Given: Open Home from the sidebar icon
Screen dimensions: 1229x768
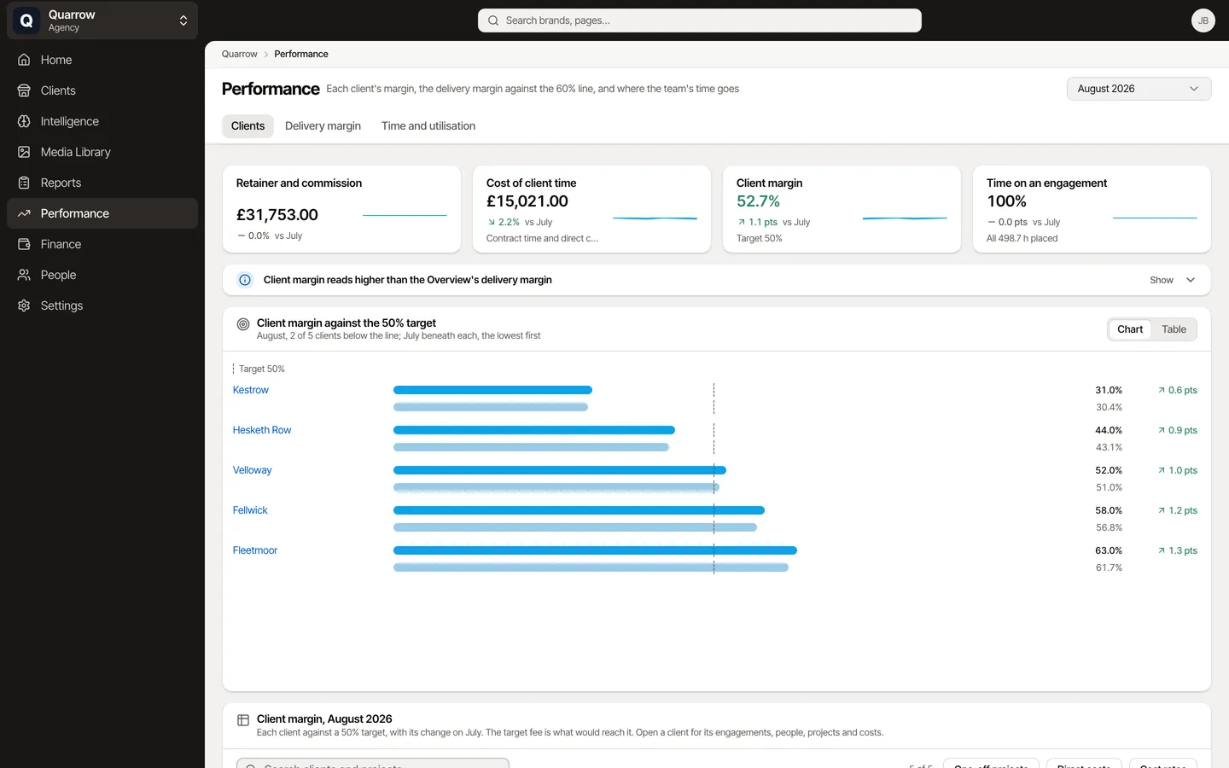Looking at the screenshot, I should click(24, 60).
